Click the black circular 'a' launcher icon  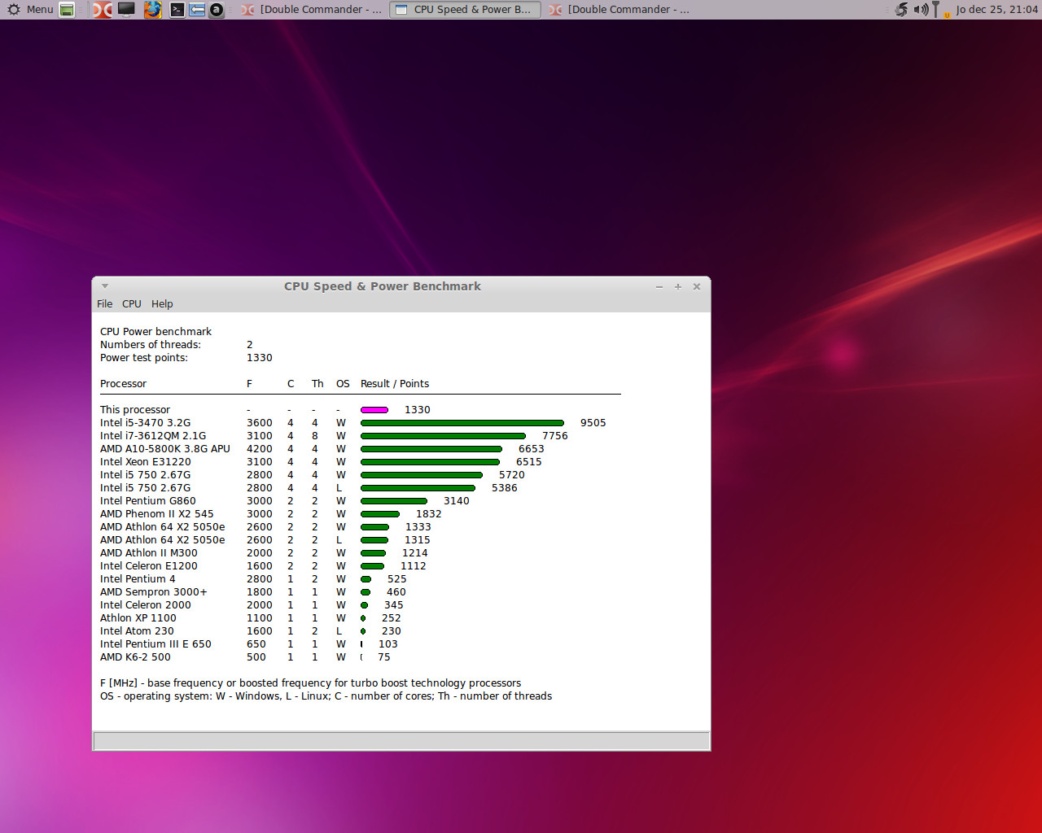pyautogui.click(x=217, y=10)
